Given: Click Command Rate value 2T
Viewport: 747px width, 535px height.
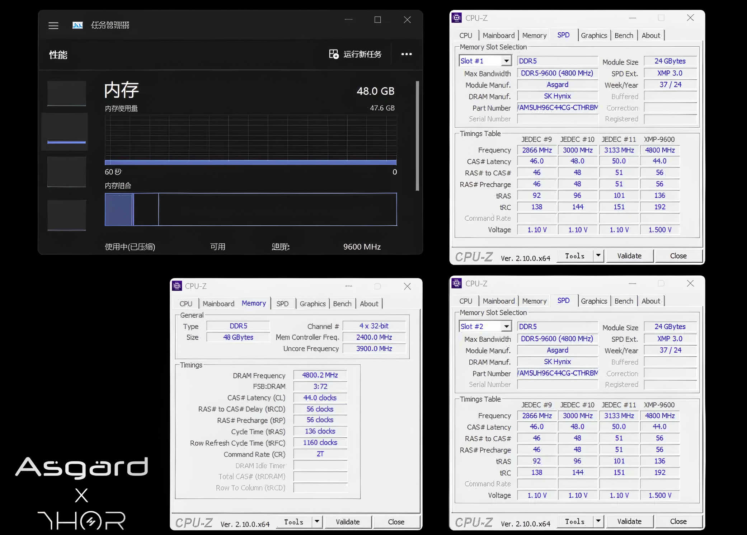Looking at the screenshot, I should point(320,454).
